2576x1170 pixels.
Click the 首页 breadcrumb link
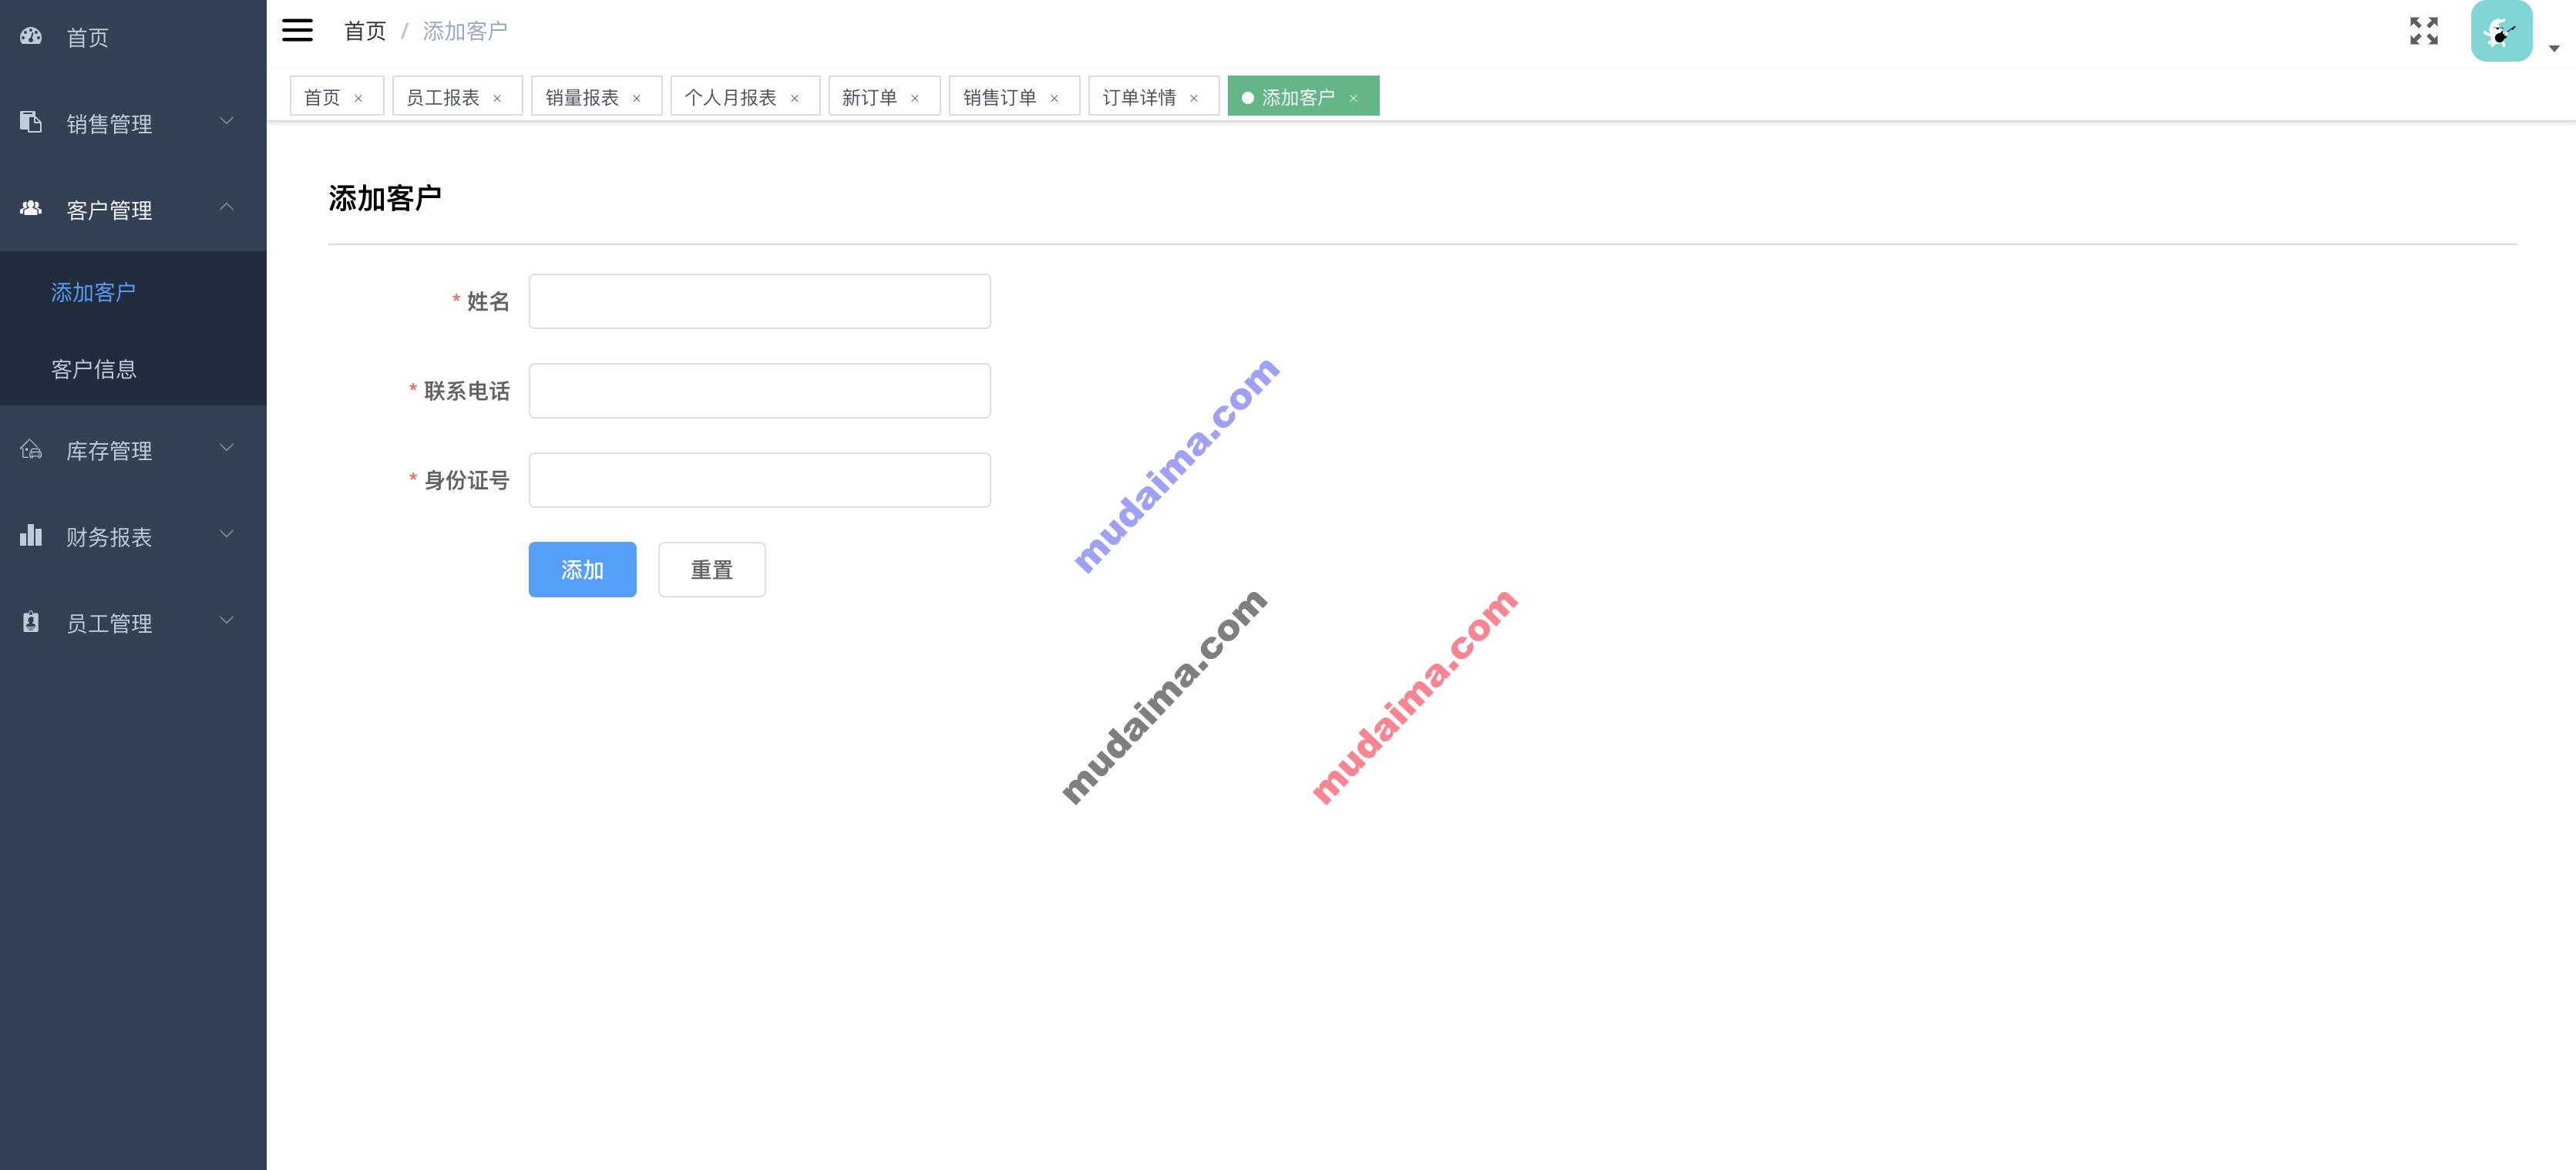pos(365,31)
